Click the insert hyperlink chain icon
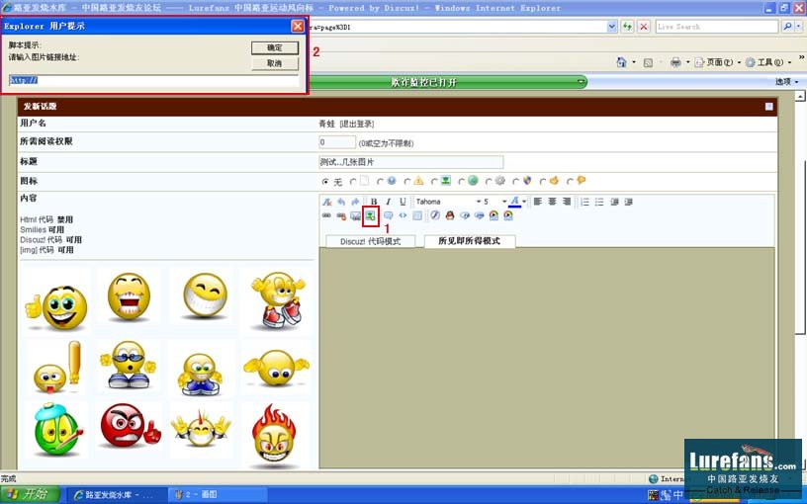Viewport: 807px width, 504px height. point(327,215)
